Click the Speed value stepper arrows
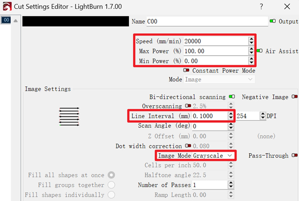Viewport: 299px width, 201px height. (251, 41)
